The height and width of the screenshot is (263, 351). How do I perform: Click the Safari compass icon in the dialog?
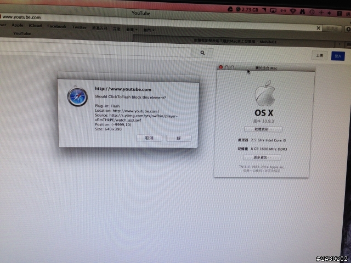(x=77, y=96)
